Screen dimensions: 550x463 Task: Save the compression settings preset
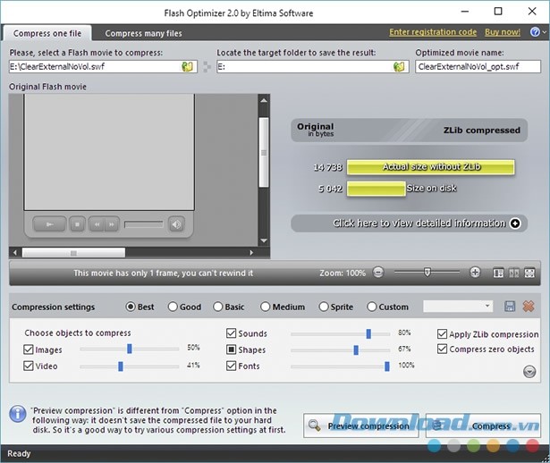point(510,307)
